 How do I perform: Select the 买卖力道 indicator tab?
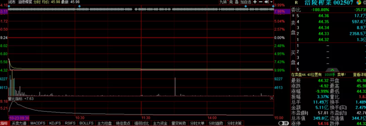19,123
